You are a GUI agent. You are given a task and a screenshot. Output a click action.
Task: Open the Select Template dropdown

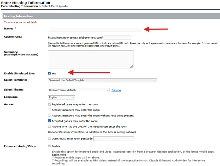pos(102,80)
